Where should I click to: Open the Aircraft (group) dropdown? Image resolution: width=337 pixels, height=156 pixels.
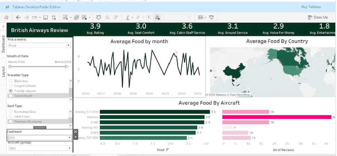[x=69, y=148]
